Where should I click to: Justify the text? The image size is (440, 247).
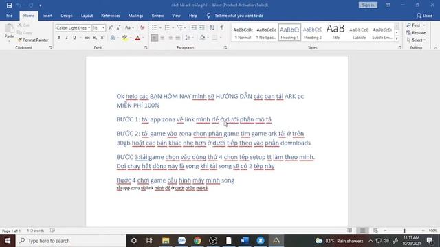coord(178,38)
